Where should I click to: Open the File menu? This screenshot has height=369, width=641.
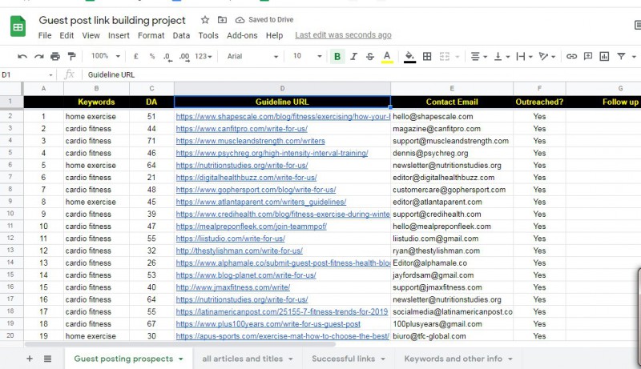point(45,35)
